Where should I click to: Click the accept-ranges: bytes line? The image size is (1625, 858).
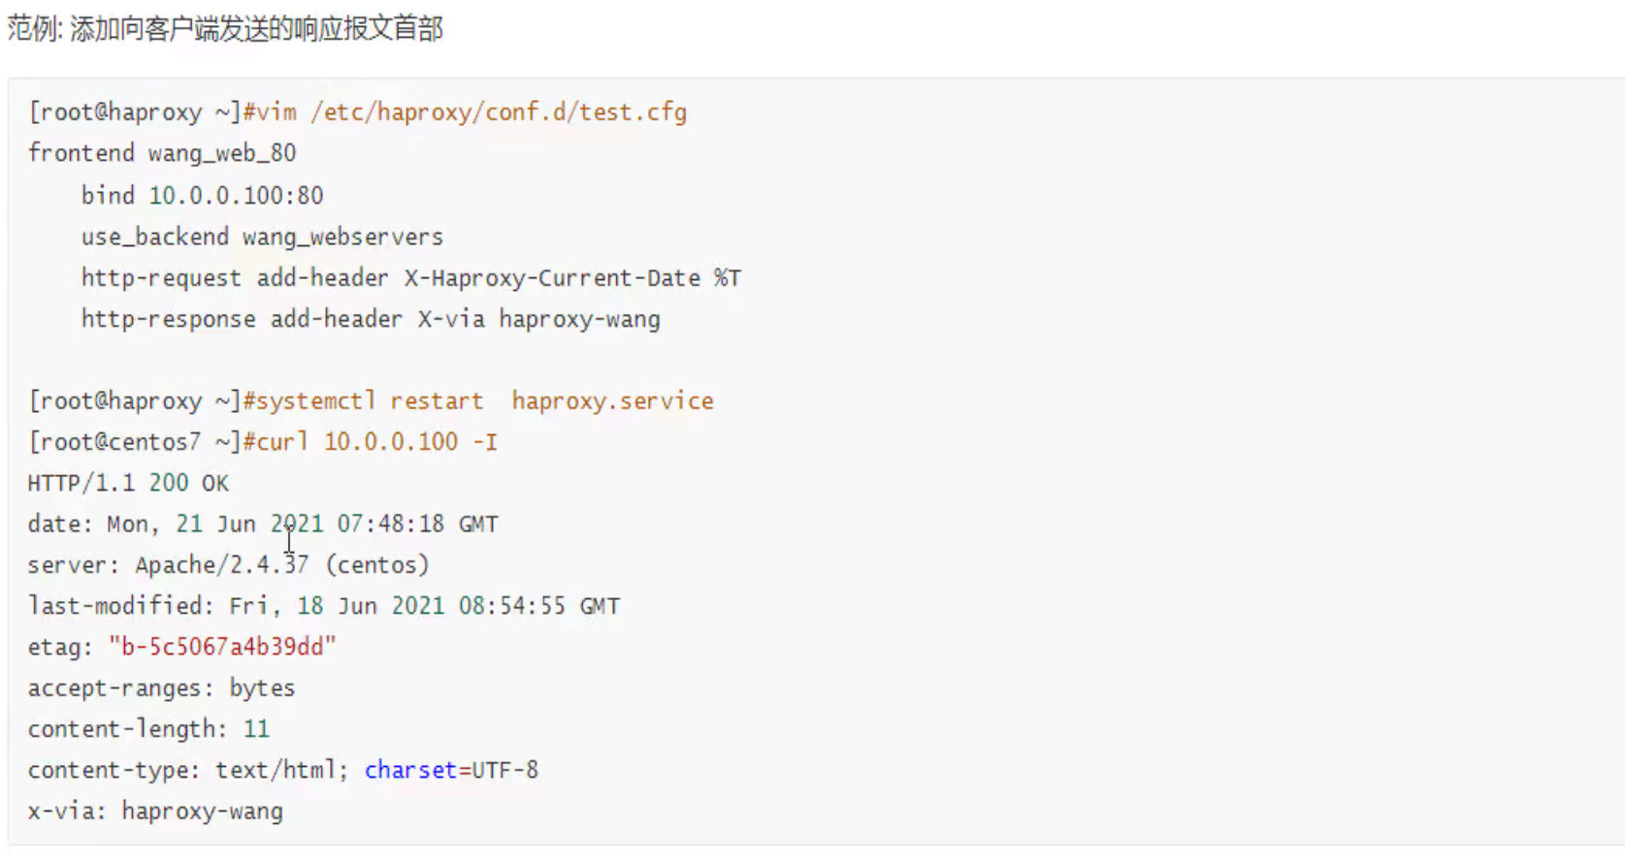161,688
